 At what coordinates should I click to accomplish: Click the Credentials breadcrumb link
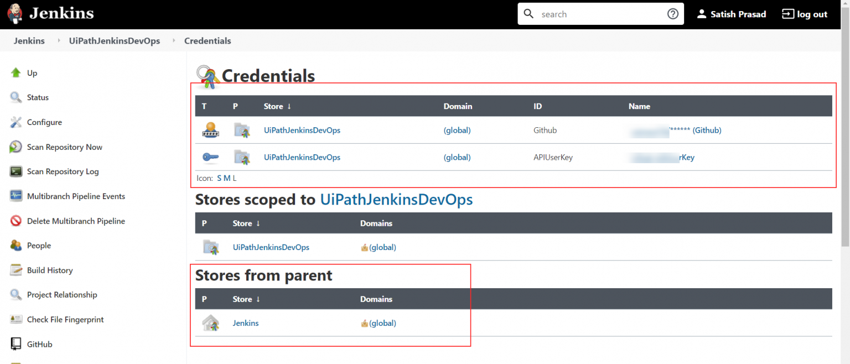tap(208, 41)
